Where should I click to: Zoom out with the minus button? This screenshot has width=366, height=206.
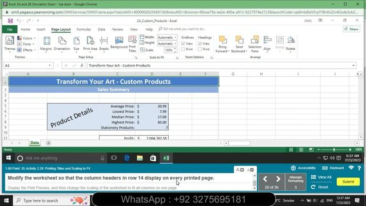(319, 149)
